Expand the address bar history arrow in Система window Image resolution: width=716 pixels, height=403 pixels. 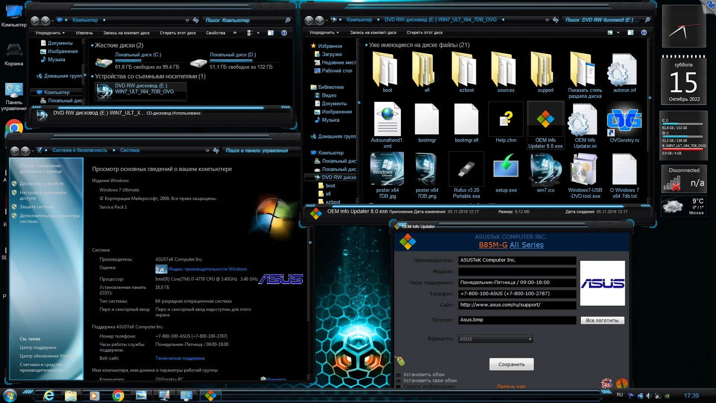coord(207,151)
